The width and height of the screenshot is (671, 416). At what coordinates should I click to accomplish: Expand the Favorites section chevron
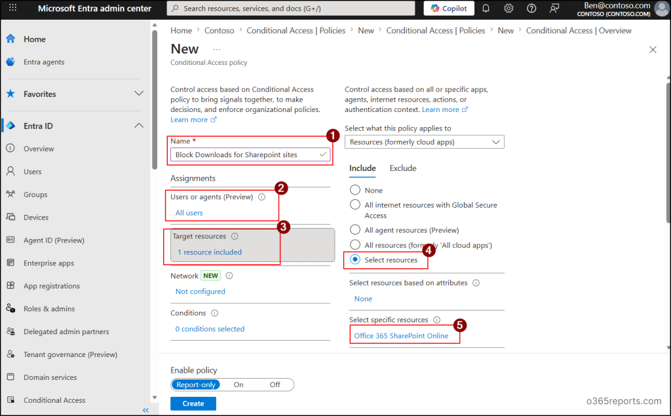[x=139, y=93]
